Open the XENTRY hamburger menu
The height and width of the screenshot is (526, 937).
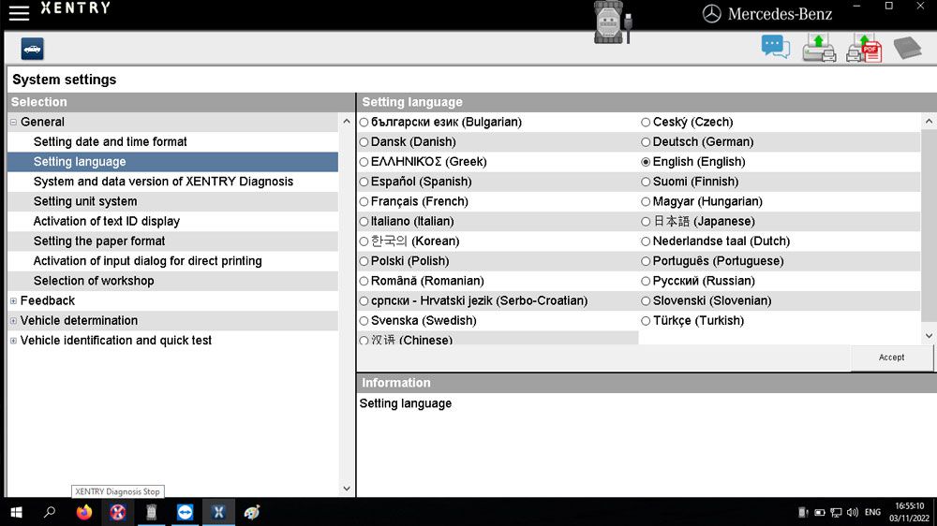click(x=19, y=12)
